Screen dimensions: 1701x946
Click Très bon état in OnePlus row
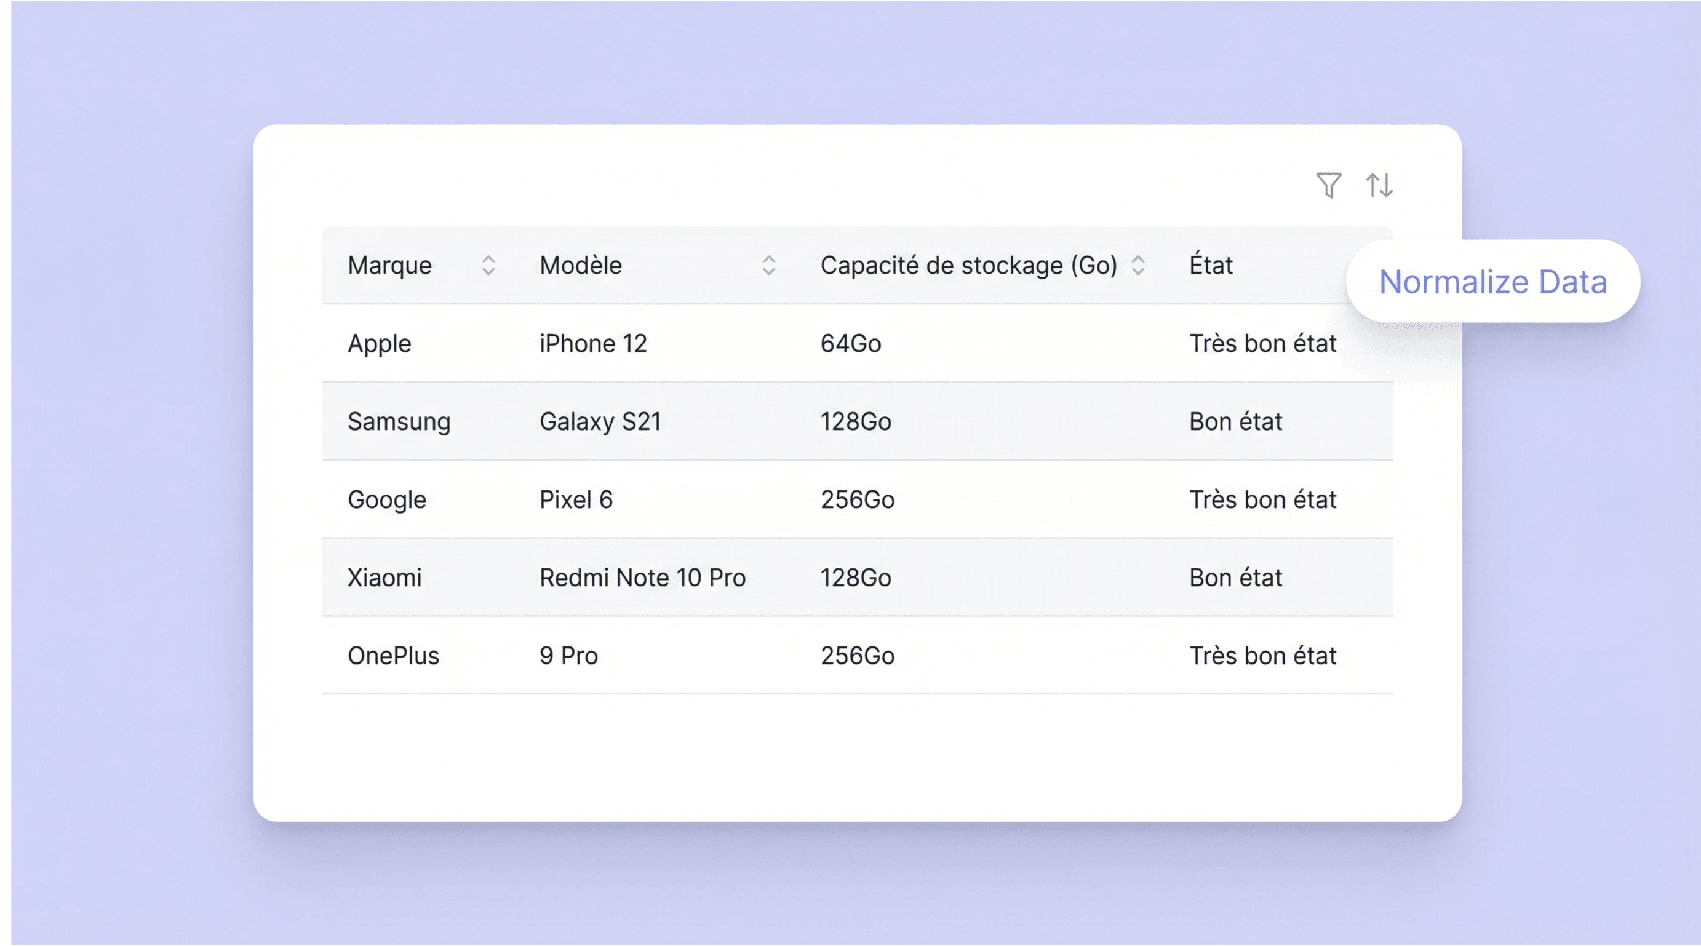(1262, 656)
